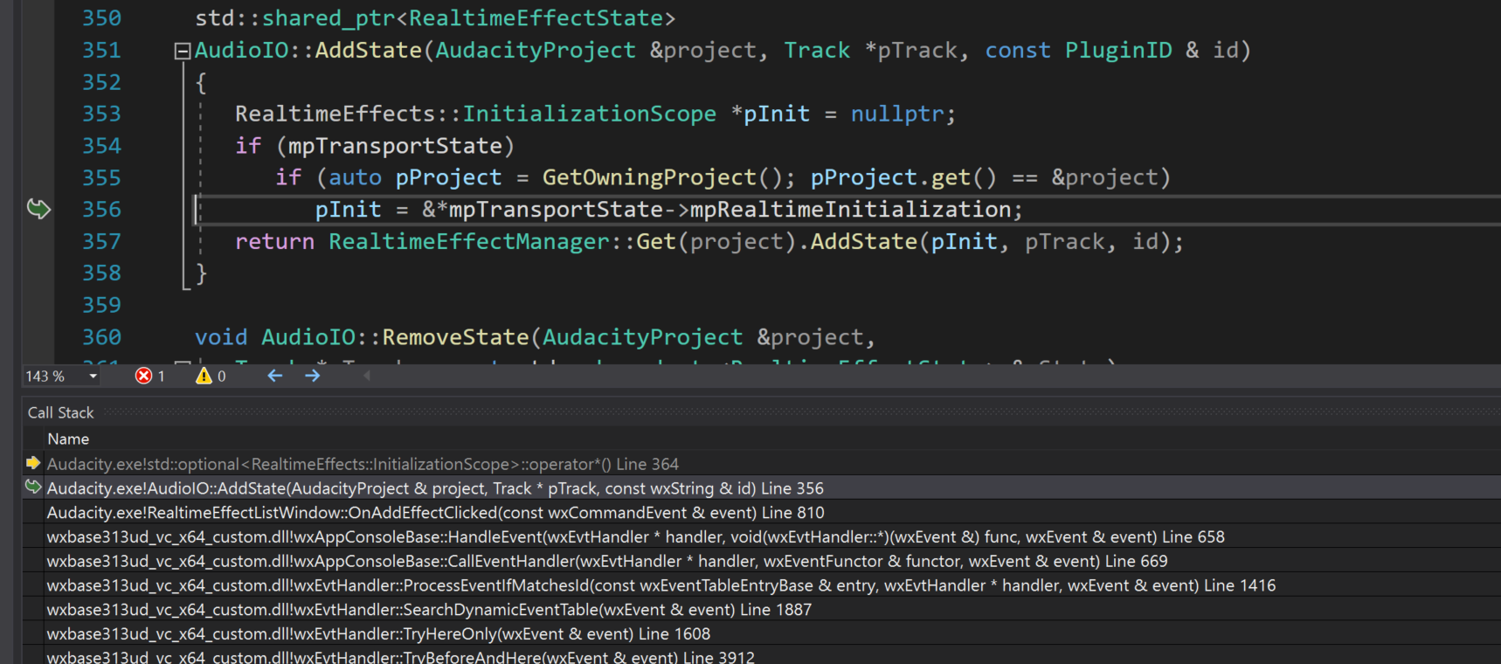Click RemoveState on line 360
Viewport: 1501px width, 664px height.
click(x=456, y=337)
